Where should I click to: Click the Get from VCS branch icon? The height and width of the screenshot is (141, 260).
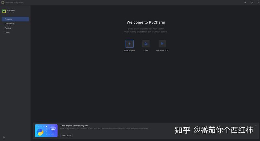(x=162, y=44)
